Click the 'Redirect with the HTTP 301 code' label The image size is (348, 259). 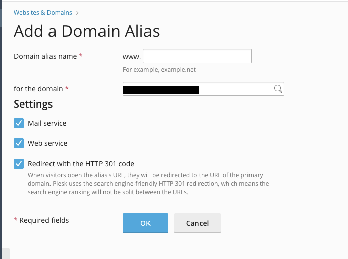81,164
